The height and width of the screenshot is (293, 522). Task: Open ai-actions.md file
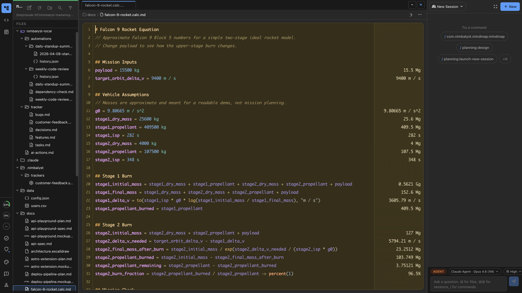coord(42,152)
